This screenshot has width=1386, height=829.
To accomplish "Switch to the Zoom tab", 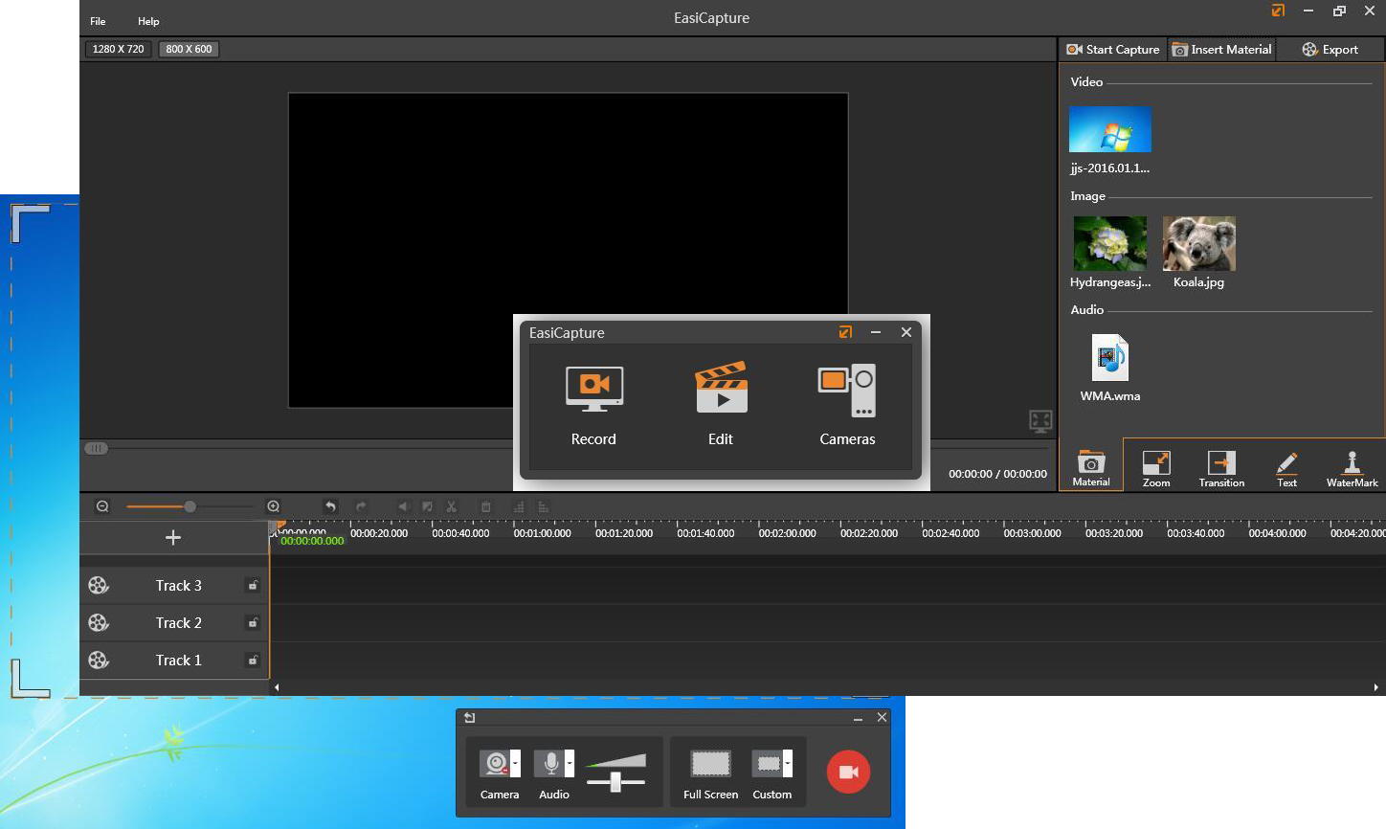I will point(1156,468).
